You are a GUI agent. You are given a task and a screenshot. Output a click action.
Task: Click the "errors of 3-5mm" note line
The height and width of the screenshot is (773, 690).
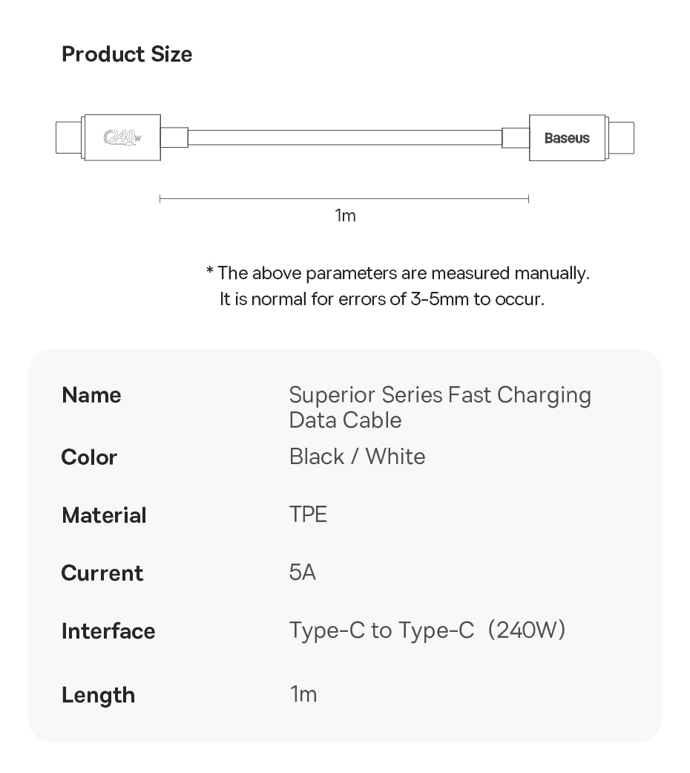click(381, 299)
